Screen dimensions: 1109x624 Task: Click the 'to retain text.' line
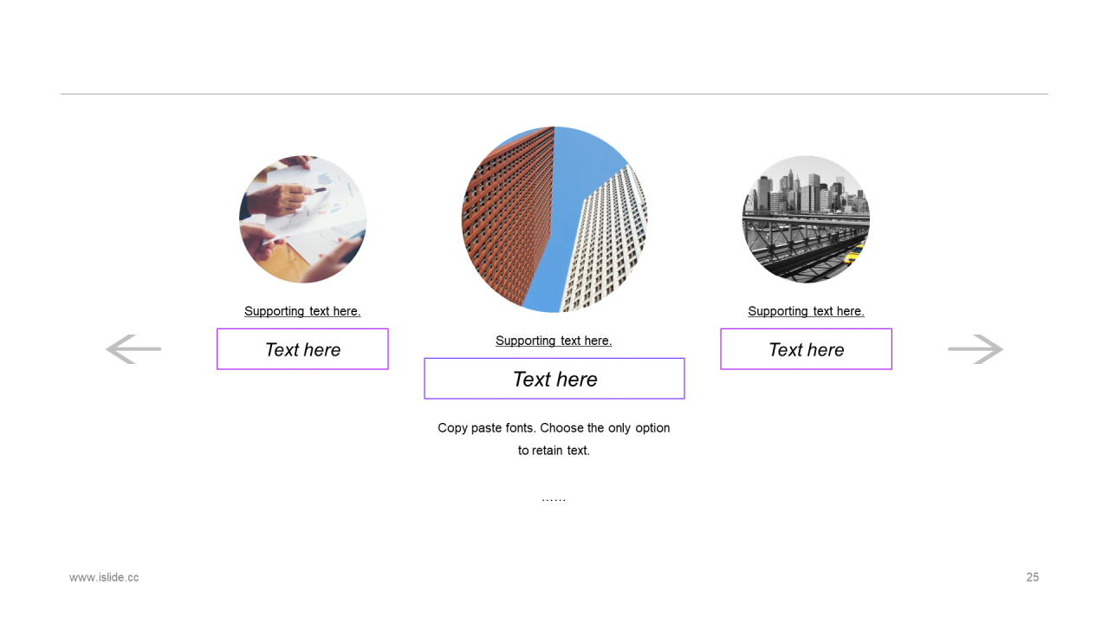(554, 451)
